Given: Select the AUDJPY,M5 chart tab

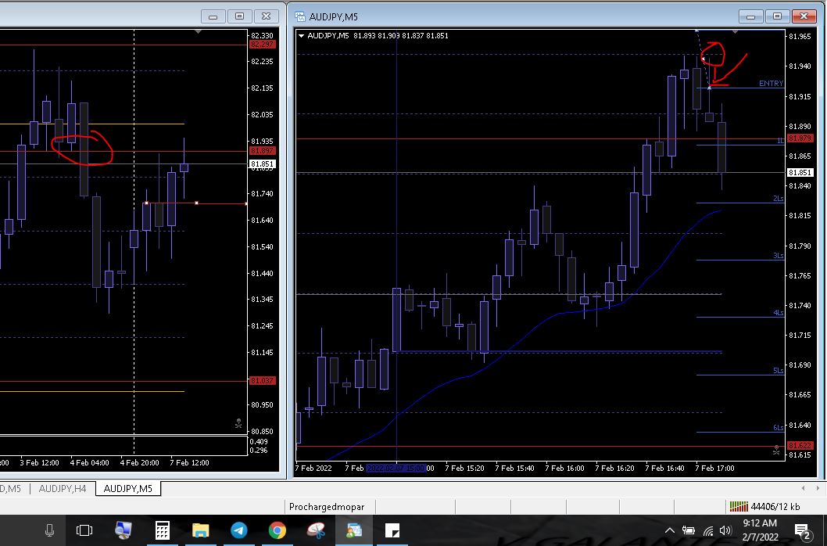Looking at the screenshot, I should click(128, 489).
